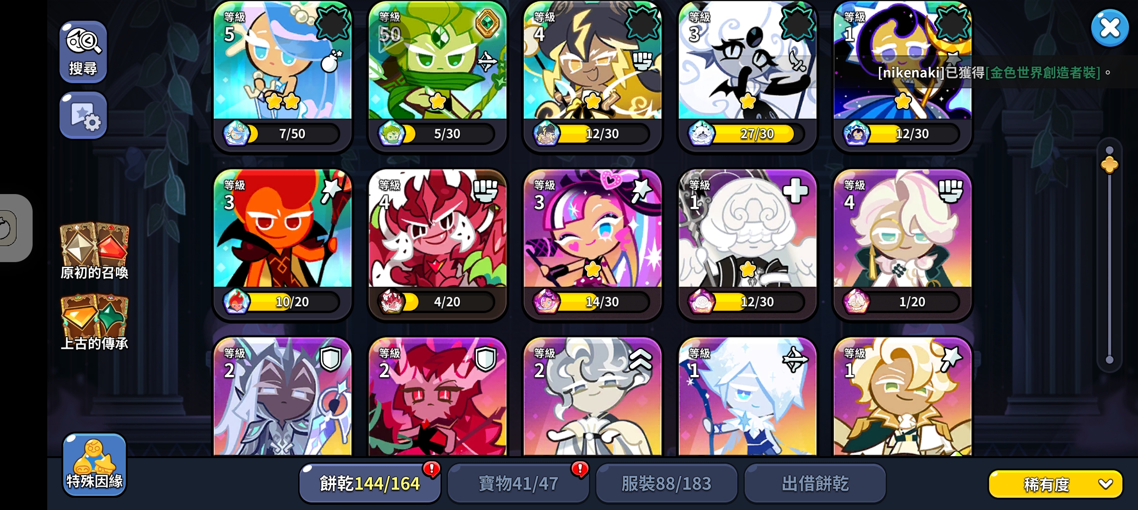1138x510 pixels.
Task: Open 原初的召喚 card pack icon
Action: coord(95,251)
